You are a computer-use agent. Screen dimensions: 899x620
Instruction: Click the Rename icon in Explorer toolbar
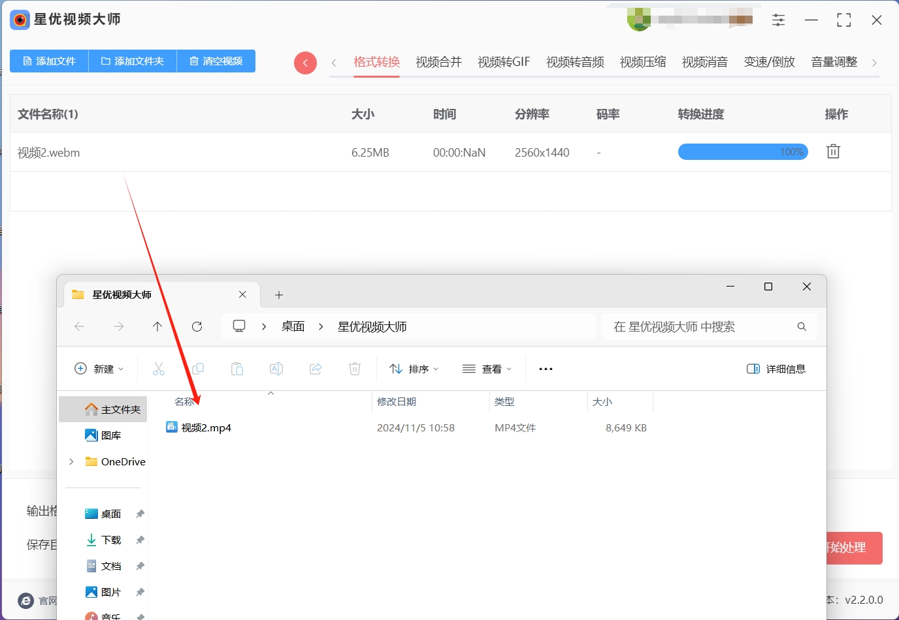click(x=276, y=369)
